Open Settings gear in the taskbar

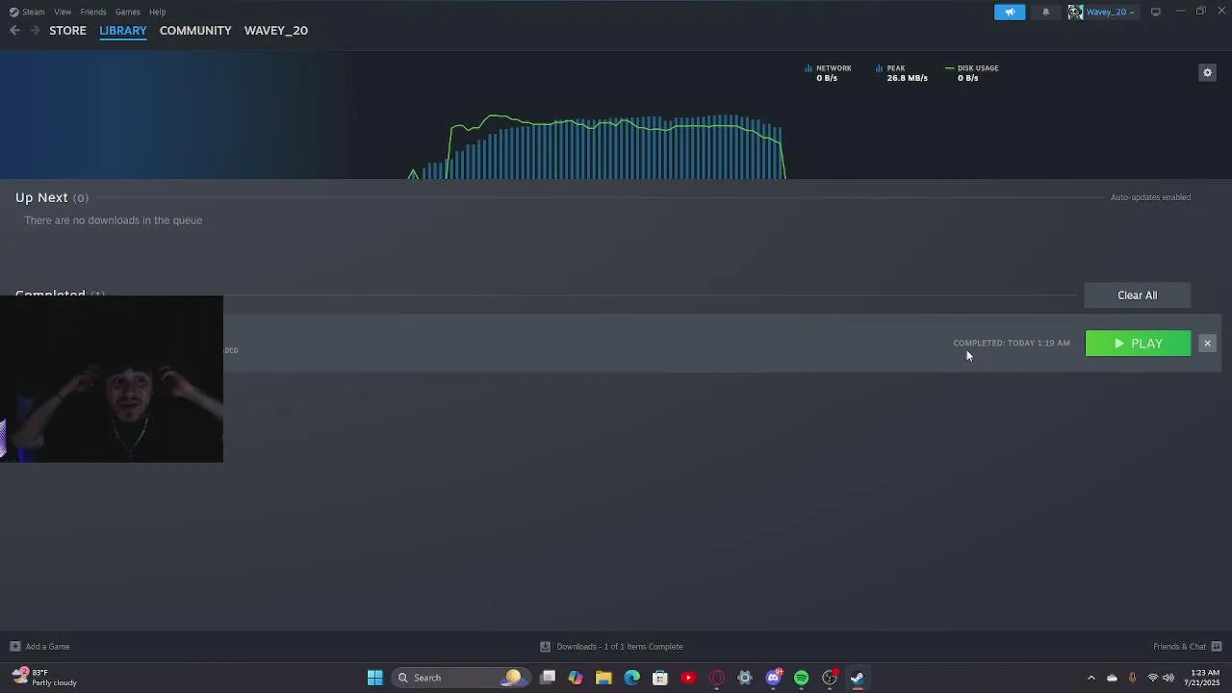point(745,678)
